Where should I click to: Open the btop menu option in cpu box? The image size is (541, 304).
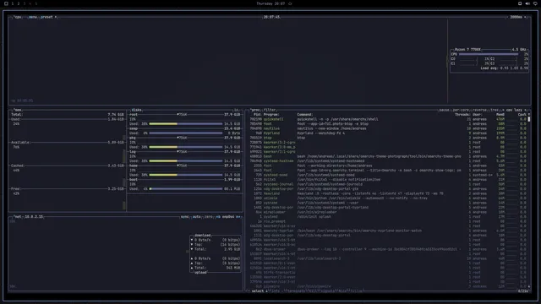(x=33, y=17)
